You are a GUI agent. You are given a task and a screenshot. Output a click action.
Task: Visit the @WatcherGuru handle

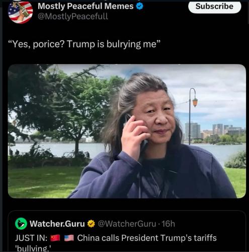click(127, 224)
